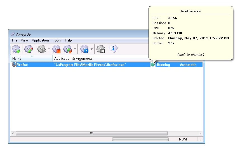Click the Remove Application gear icon
The width and height of the screenshot is (240, 150).
[x=101, y=49]
